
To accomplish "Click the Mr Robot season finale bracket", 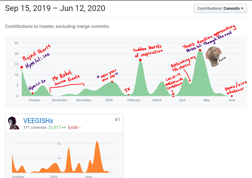I will 67,86.
